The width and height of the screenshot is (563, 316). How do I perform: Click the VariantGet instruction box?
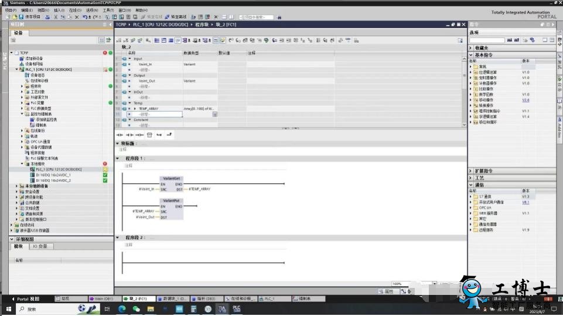click(x=171, y=184)
